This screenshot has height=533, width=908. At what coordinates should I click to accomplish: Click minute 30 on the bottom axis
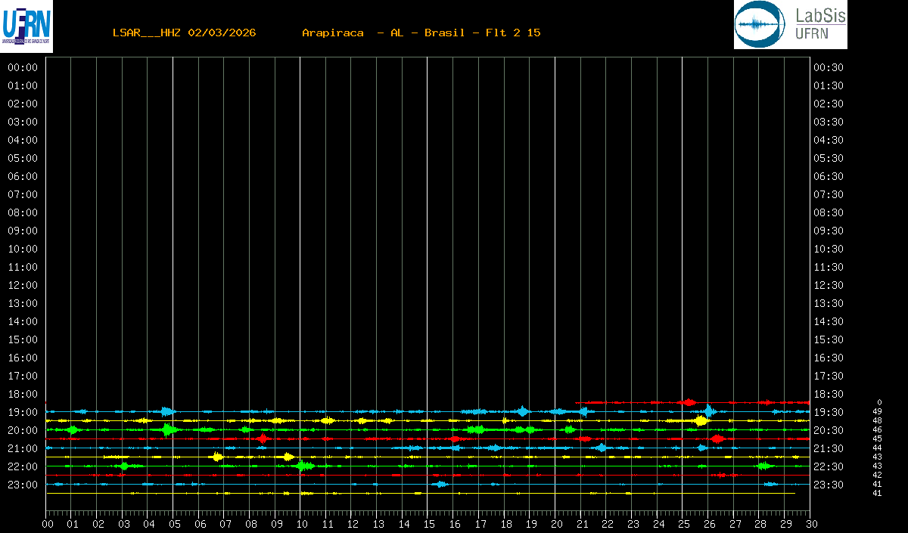tap(810, 524)
